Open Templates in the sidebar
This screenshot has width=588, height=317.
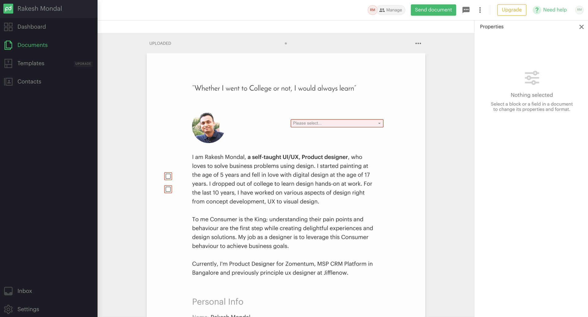pos(31,63)
